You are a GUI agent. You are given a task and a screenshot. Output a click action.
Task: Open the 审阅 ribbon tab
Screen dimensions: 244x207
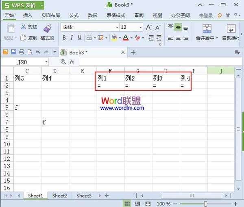pyautogui.click(x=139, y=15)
